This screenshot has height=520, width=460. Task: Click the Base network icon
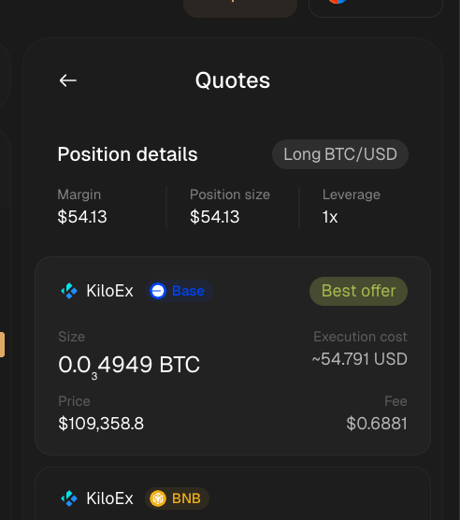tap(158, 291)
